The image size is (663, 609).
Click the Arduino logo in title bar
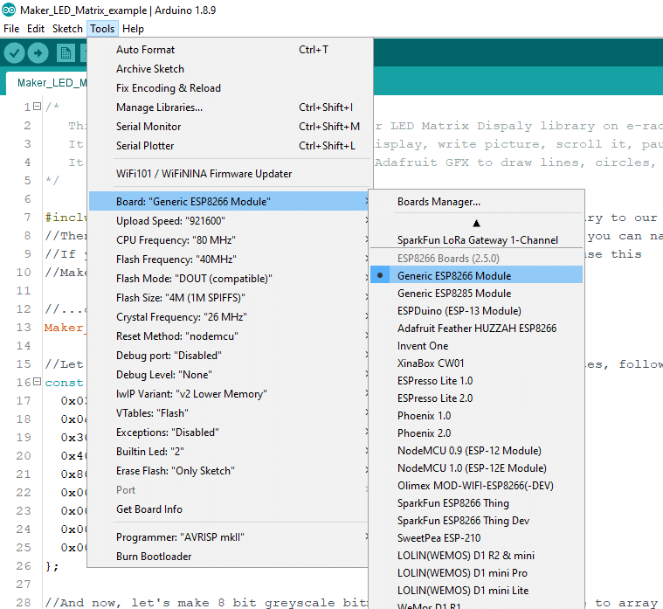tap(8, 10)
